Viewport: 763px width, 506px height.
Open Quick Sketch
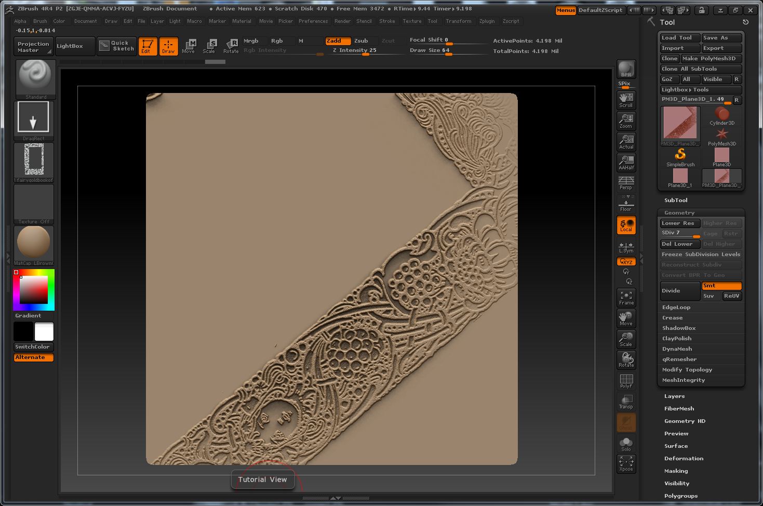click(x=117, y=46)
